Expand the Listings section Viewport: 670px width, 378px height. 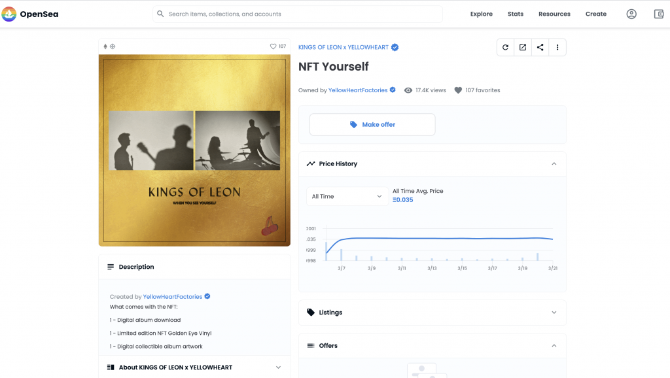[x=554, y=312]
